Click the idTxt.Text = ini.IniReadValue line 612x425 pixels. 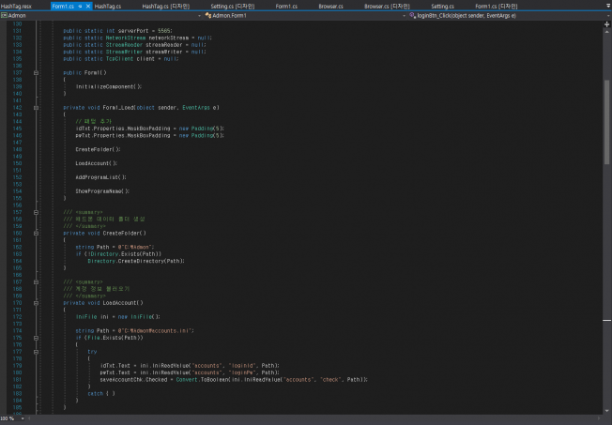pos(190,366)
